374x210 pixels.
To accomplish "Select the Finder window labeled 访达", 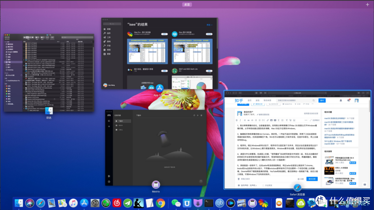I will pyautogui.click(x=49, y=73).
